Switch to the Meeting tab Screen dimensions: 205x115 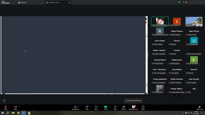tap(22, 3)
